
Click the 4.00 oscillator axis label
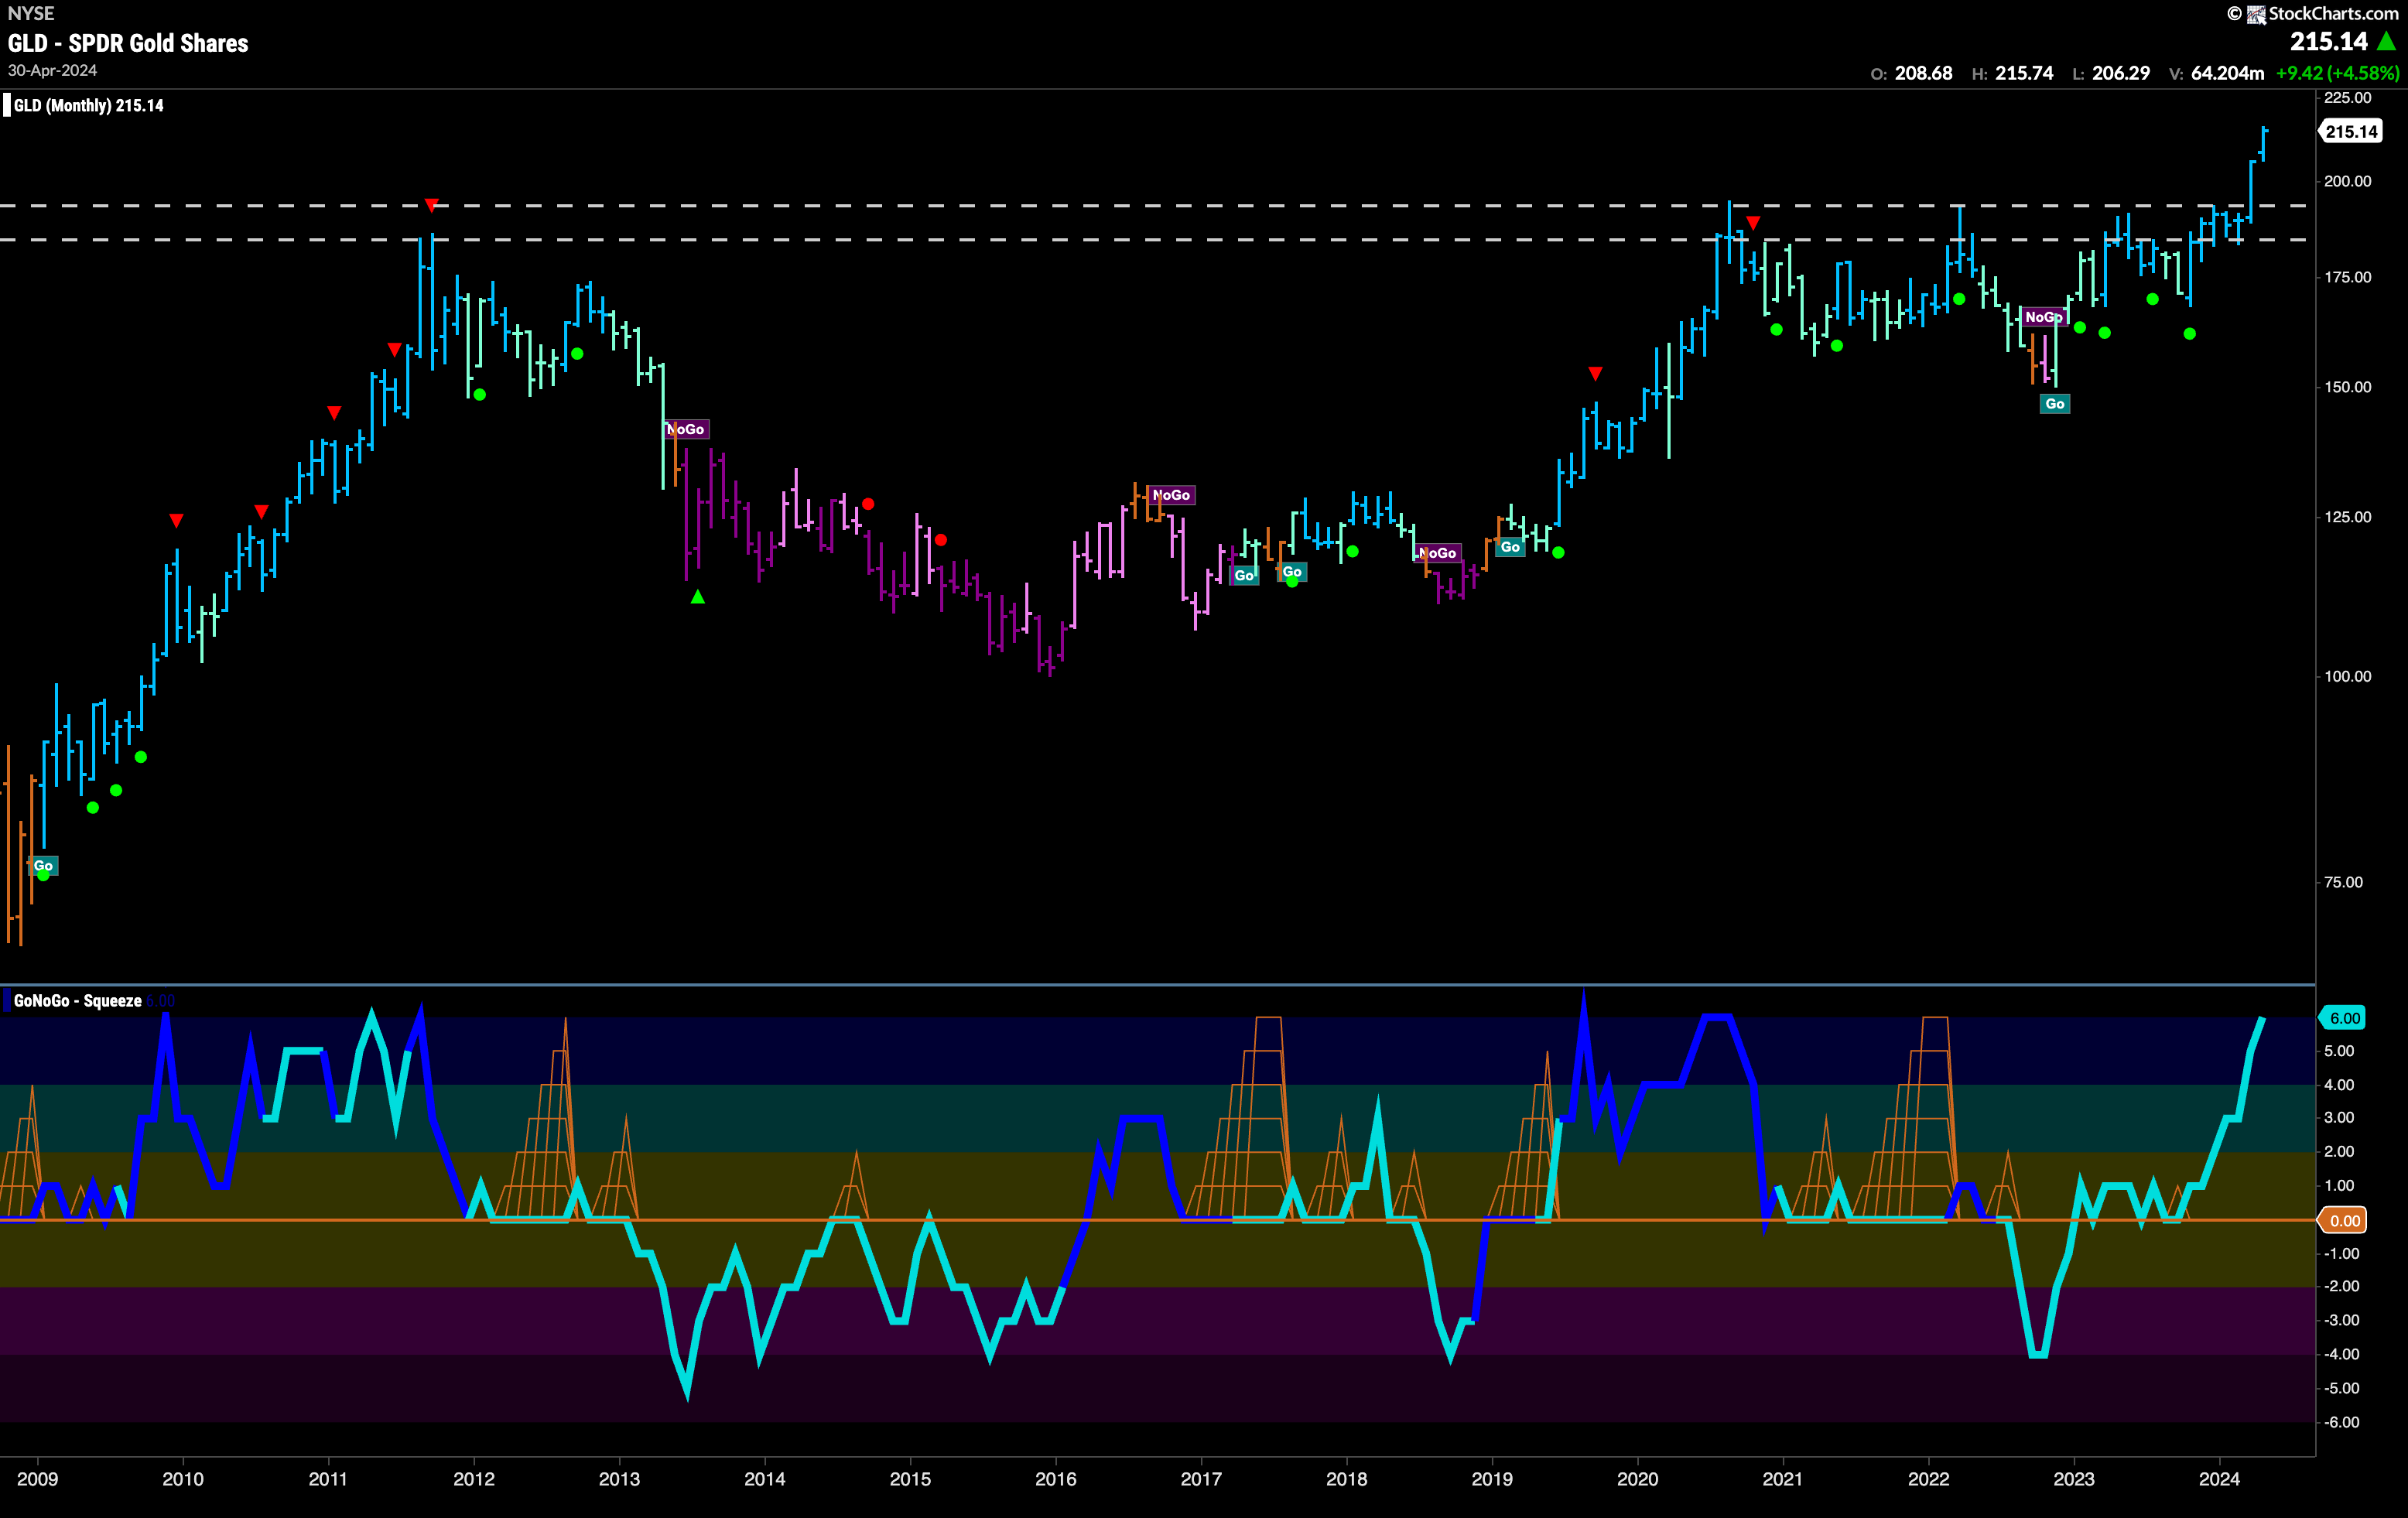pos(2339,1085)
